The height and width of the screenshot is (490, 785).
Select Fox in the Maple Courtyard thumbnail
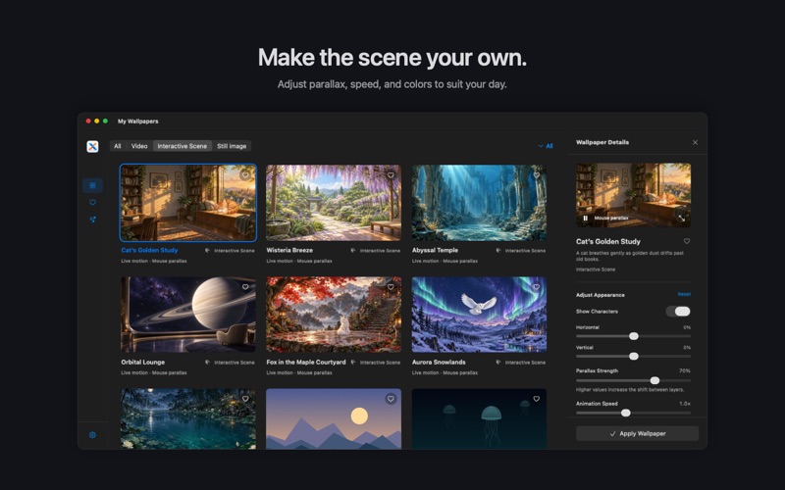coord(334,315)
